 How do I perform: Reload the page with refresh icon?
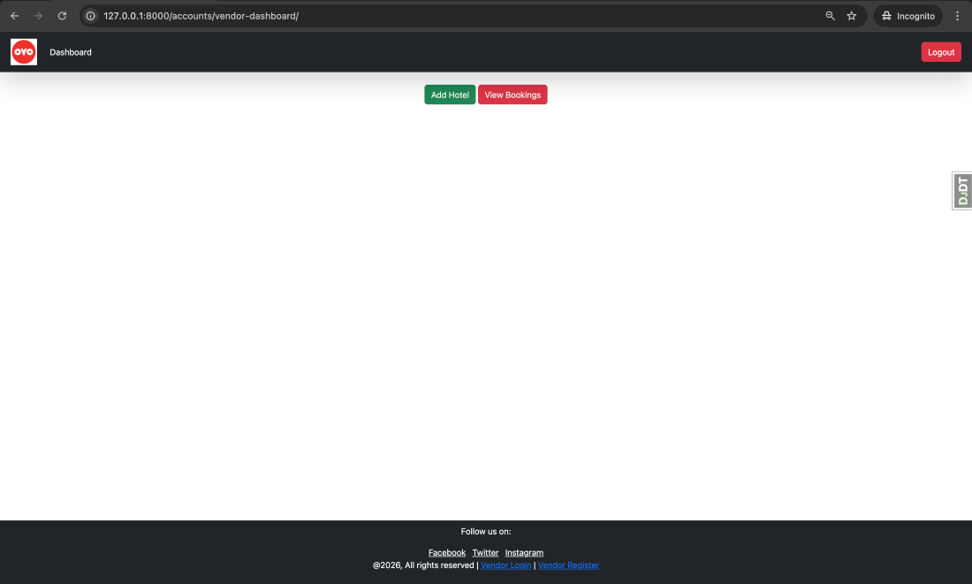(62, 16)
